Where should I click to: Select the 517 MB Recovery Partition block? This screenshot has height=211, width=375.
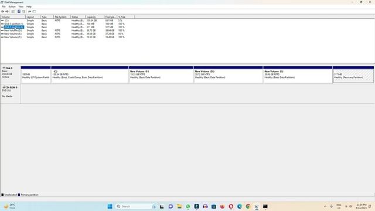coord(353,75)
